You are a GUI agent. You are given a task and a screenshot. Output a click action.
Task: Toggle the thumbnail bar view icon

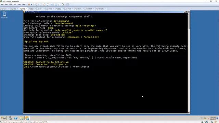tap(56, 4)
